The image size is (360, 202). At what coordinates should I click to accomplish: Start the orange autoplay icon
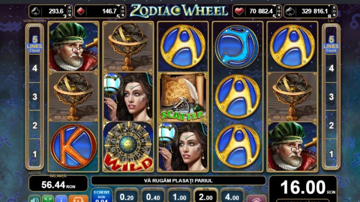(78, 199)
